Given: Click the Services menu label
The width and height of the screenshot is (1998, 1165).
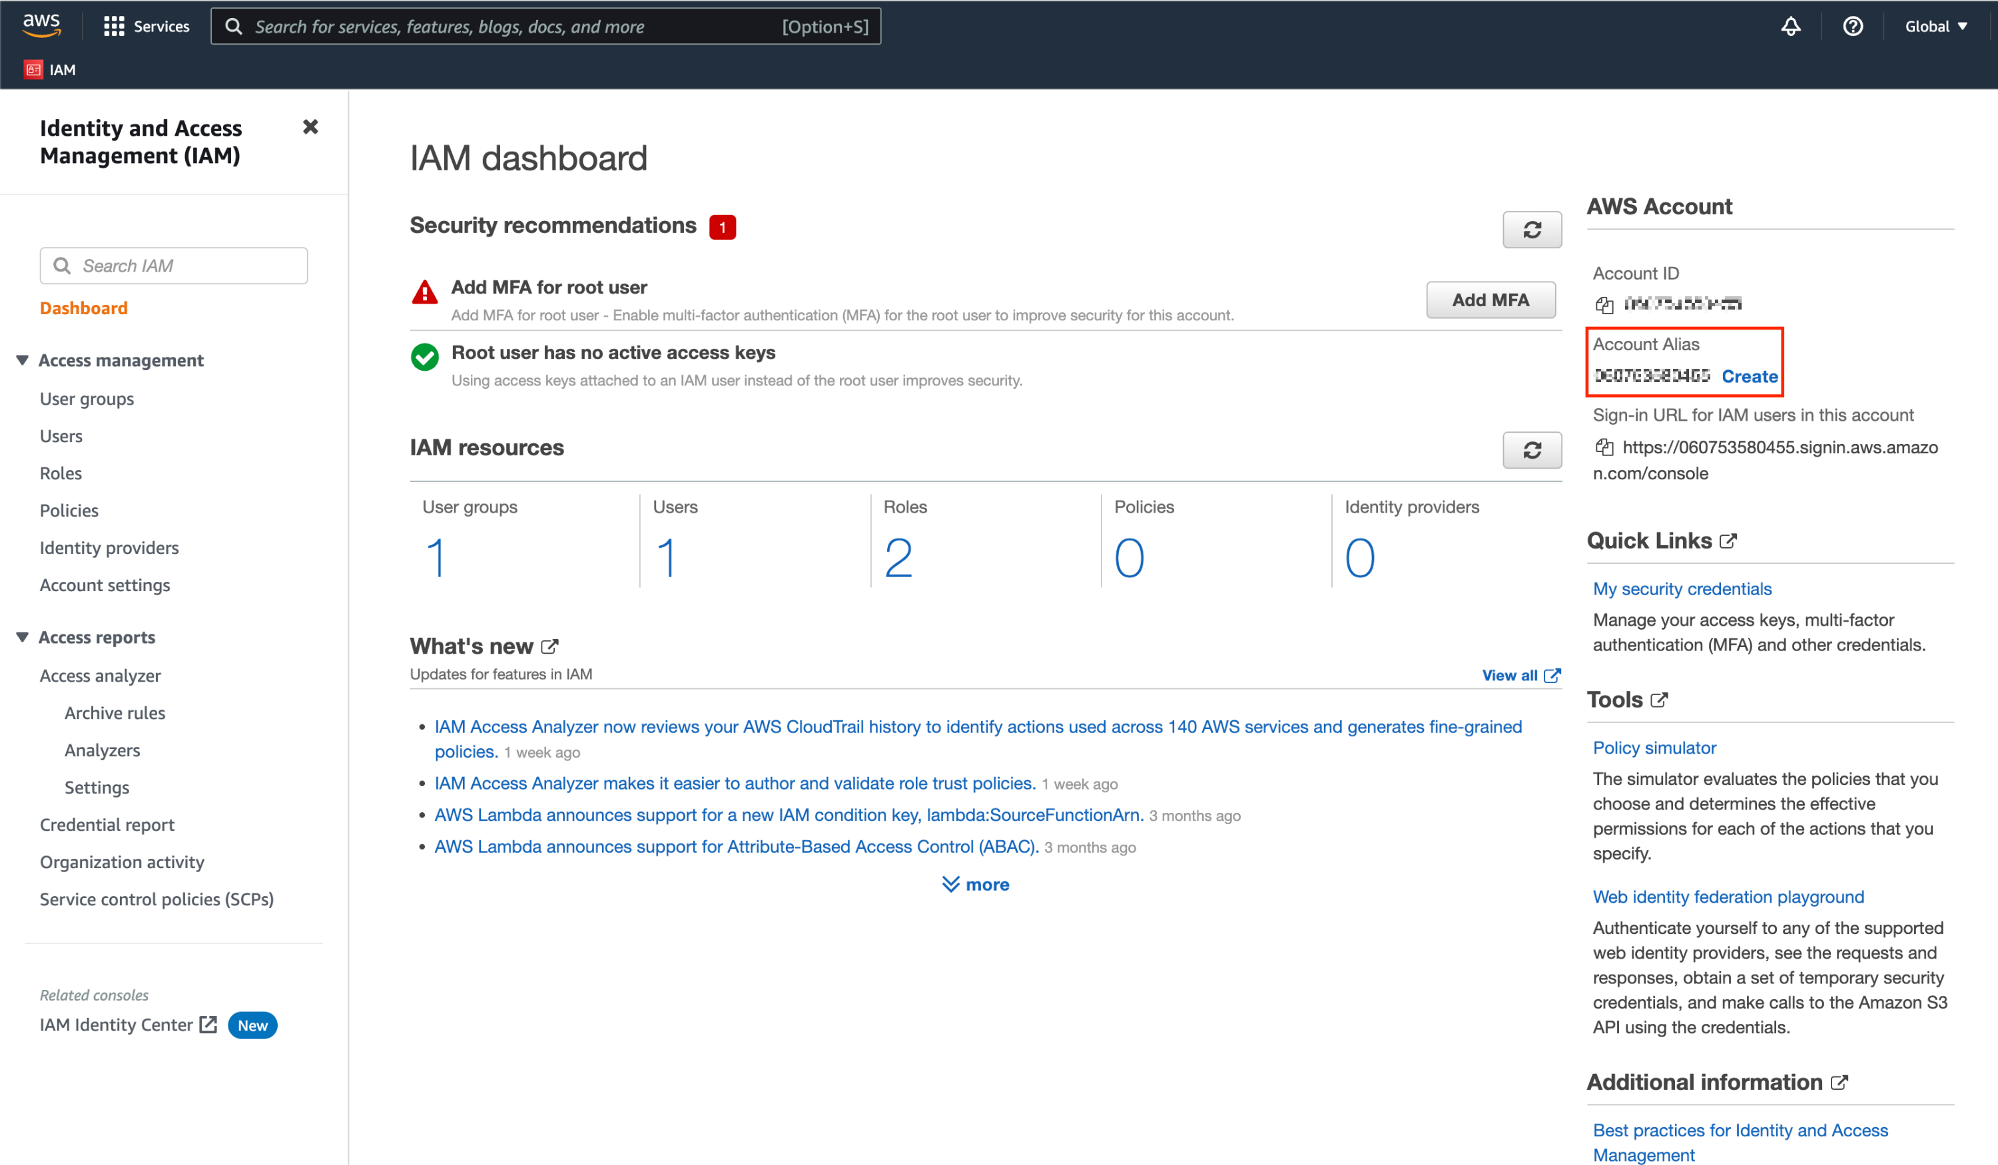Looking at the screenshot, I should click(161, 26).
